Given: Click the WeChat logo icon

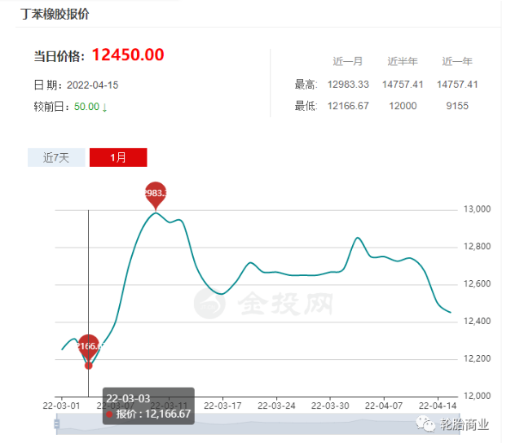Looking at the screenshot, I should (425, 423).
